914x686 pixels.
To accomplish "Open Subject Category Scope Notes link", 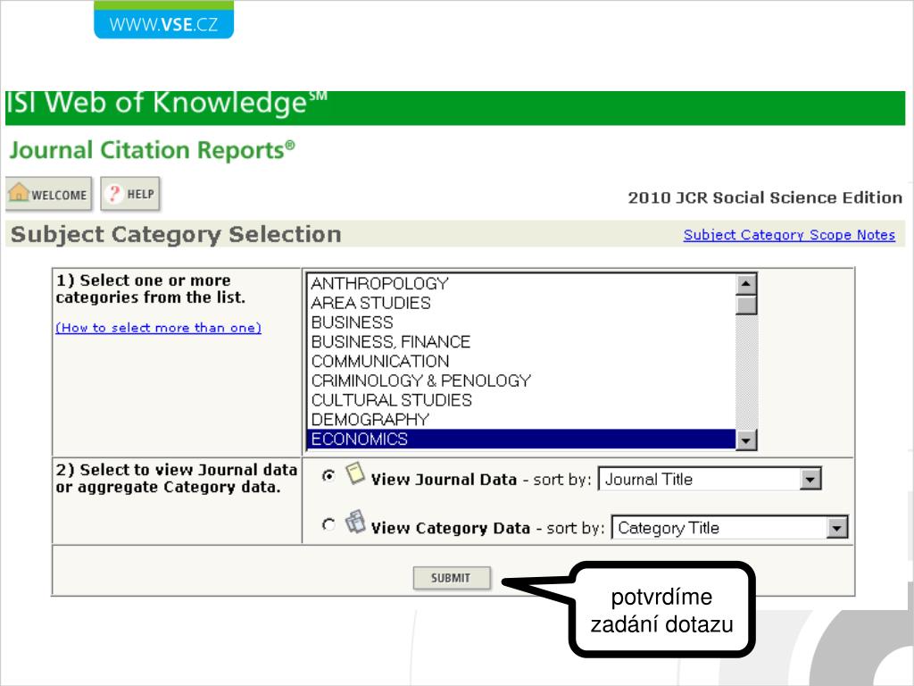I will pyautogui.click(x=789, y=235).
